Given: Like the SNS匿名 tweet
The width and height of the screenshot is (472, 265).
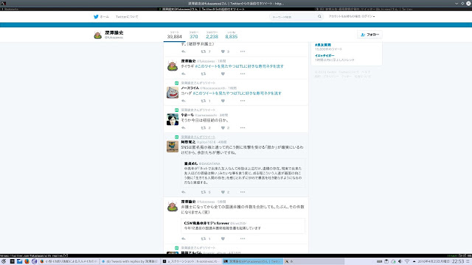Looking at the screenshot, I should 223,192.
